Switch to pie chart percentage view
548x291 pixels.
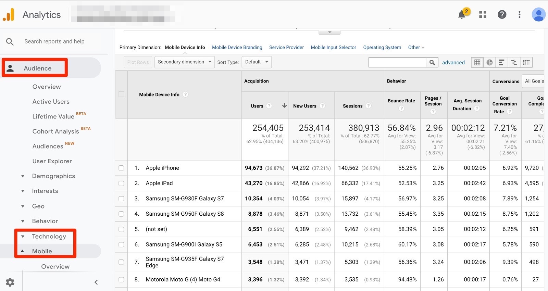pos(489,62)
